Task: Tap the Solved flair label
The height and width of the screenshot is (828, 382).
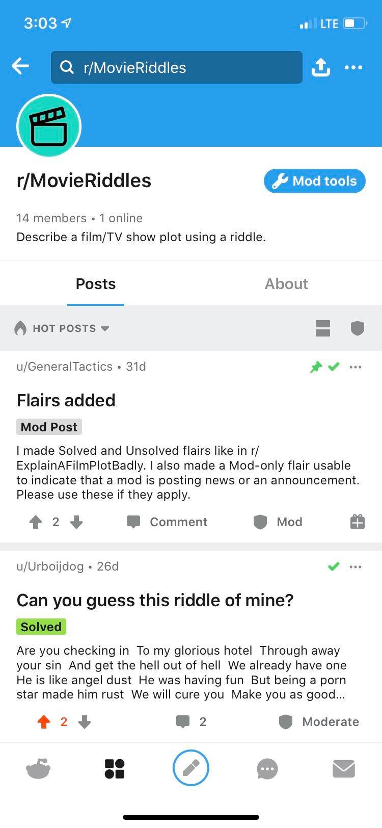Action: point(41,627)
